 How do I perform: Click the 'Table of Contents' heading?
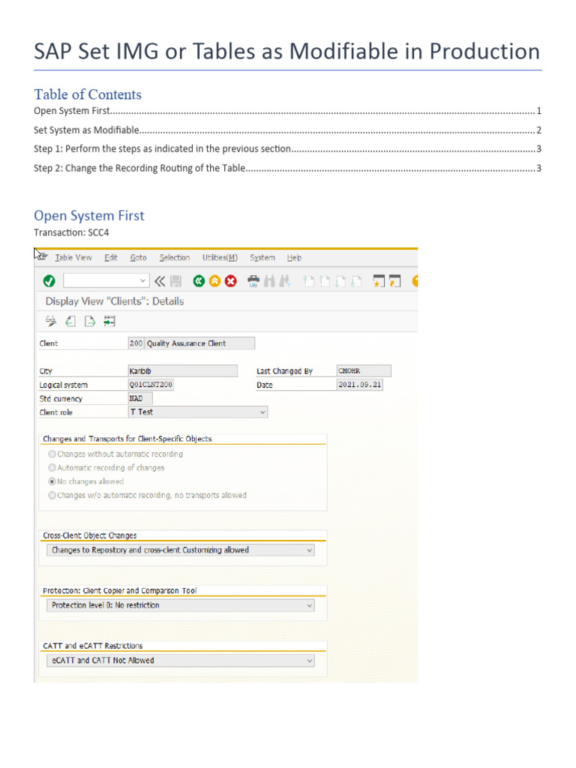(x=88, y=94)
